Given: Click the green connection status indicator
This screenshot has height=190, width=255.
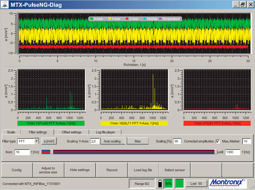Looking at the screenshot, I should click(x=180, y=183).
